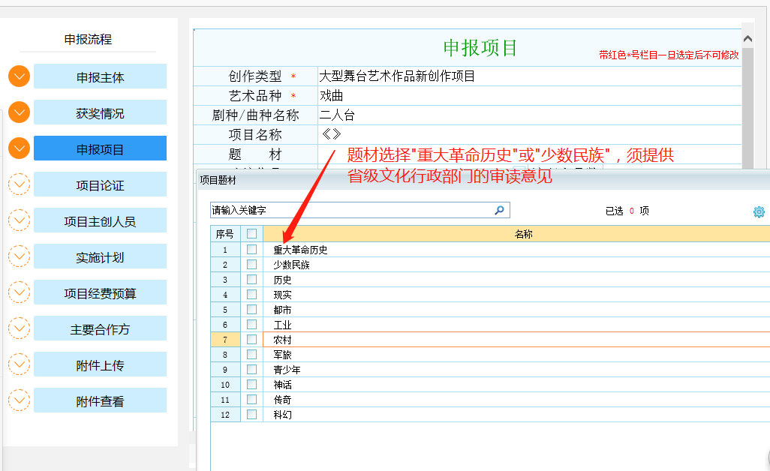Click the orange chevron icon beside 申报项目

coord(19,148)
